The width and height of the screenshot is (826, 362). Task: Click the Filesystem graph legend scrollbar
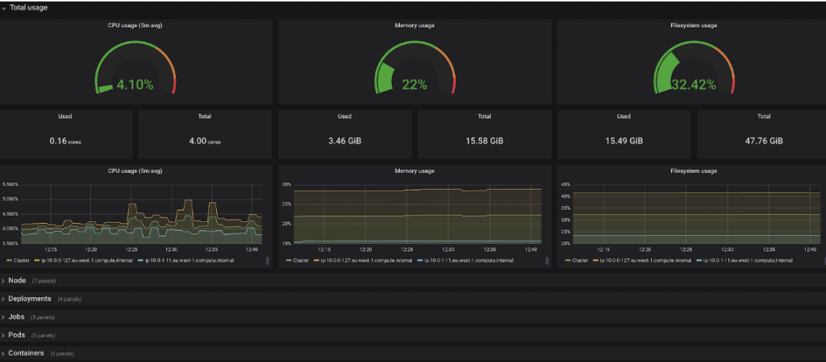[824, 261]
